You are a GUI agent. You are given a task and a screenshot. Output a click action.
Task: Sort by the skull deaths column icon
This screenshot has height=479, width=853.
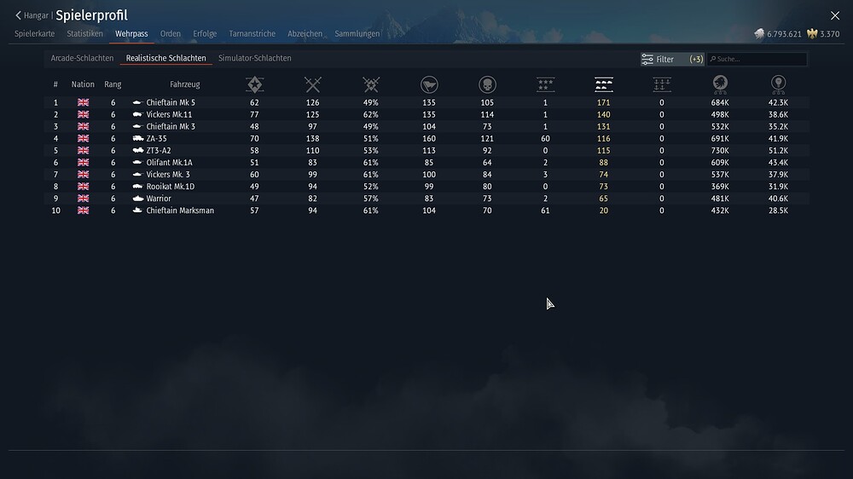coord(487,84)
